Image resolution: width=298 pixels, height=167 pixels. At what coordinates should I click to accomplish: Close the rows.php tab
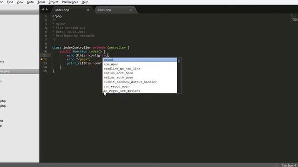131,10
